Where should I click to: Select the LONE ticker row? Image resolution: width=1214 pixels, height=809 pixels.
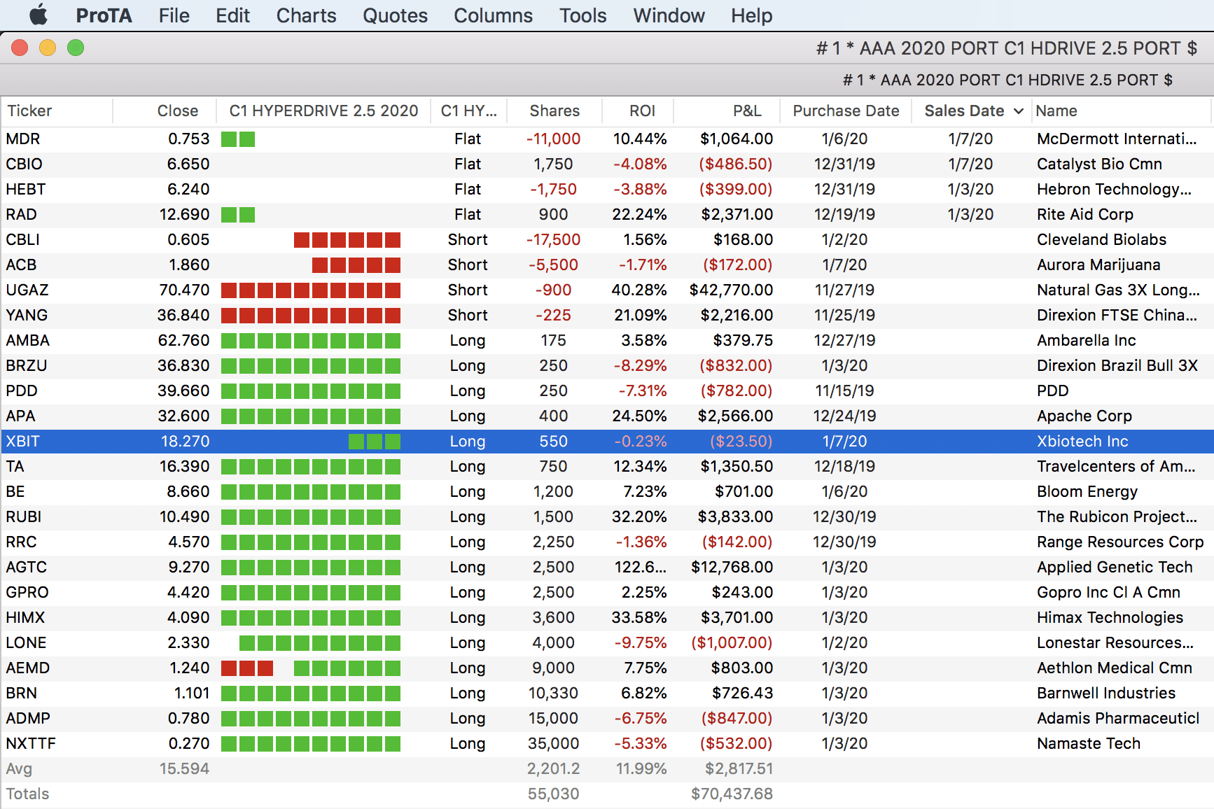click(607, 642)
